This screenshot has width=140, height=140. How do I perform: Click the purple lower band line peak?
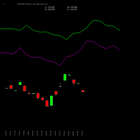click(x=87, y=41)
